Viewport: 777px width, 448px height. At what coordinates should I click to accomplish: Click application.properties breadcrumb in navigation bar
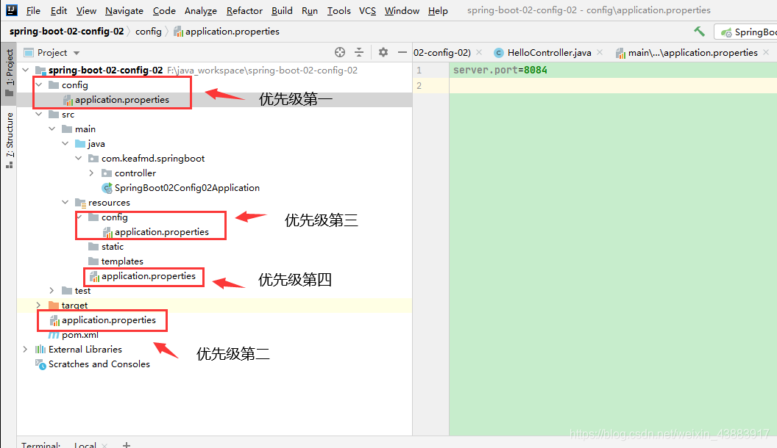point(227,31)
